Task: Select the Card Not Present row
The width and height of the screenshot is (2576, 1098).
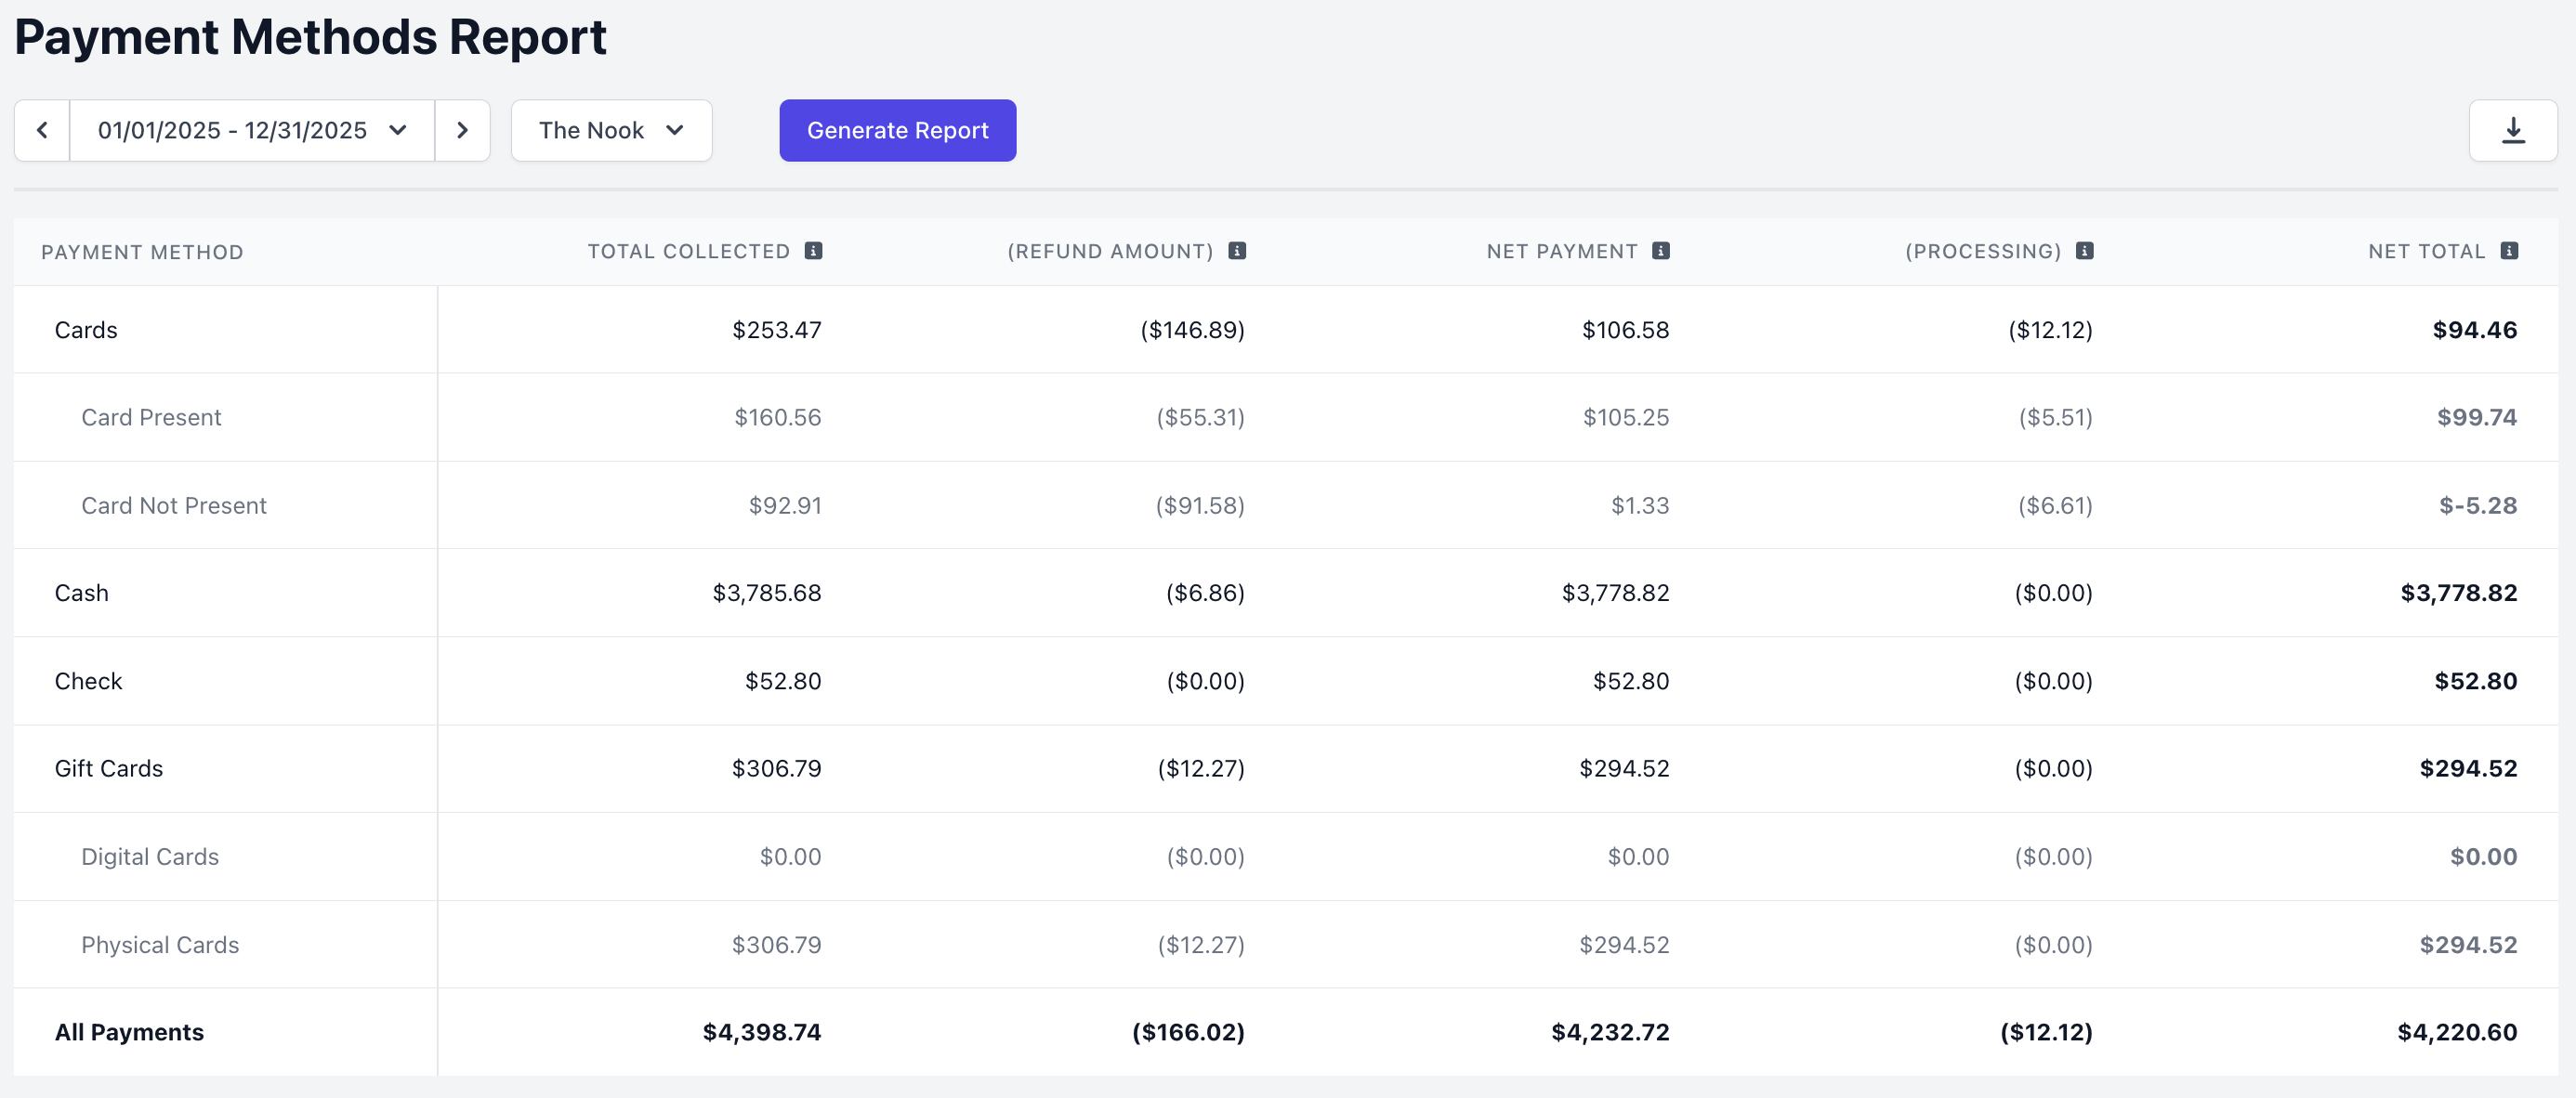Action: pos(174,506)
